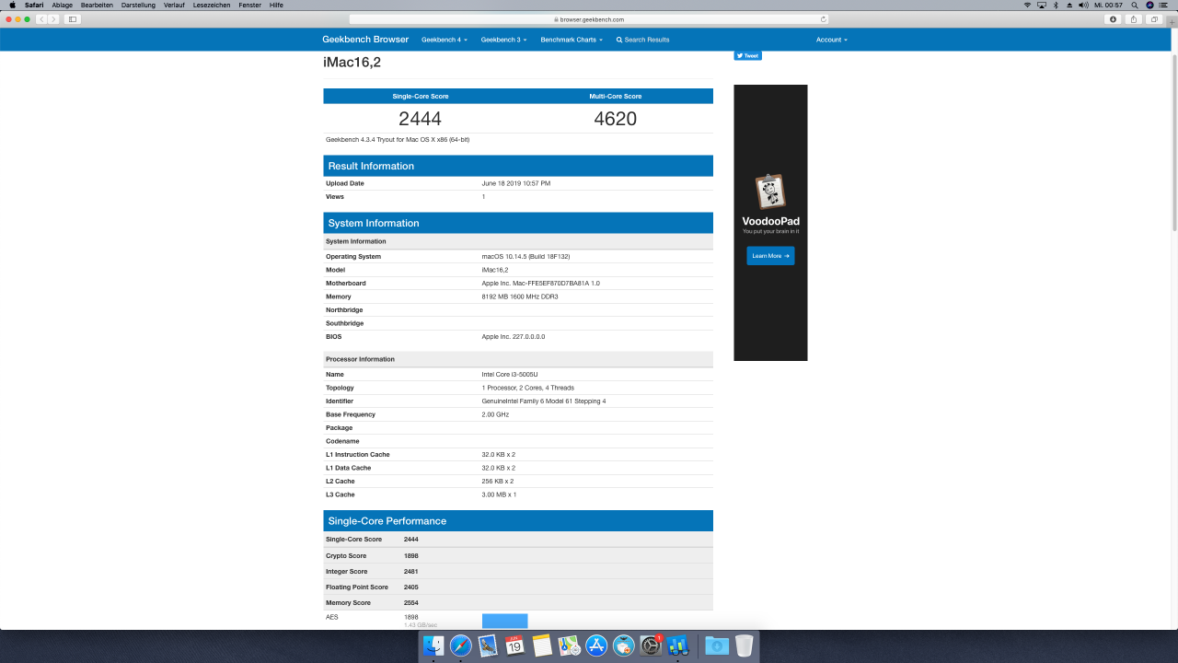1178x663 pixels.
Task: Expand the Geekbench 3 dropdown
Action: tap(504, 40)
